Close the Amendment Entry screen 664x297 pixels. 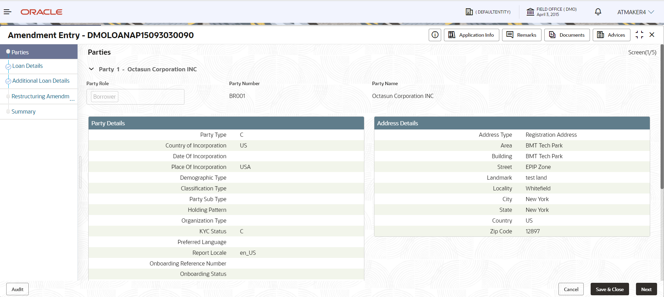click(652, 35)
